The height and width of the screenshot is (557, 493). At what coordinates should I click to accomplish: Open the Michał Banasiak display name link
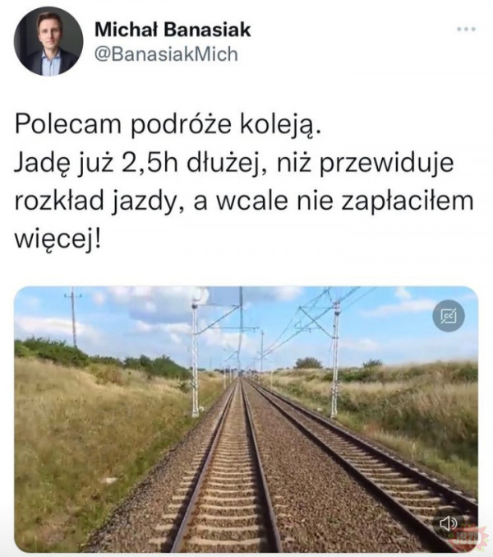173,30
